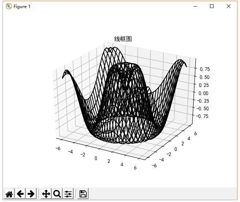Click z-axis tick label 0.75
Viewport: 240px width, 202px height.
coord(205,69)
